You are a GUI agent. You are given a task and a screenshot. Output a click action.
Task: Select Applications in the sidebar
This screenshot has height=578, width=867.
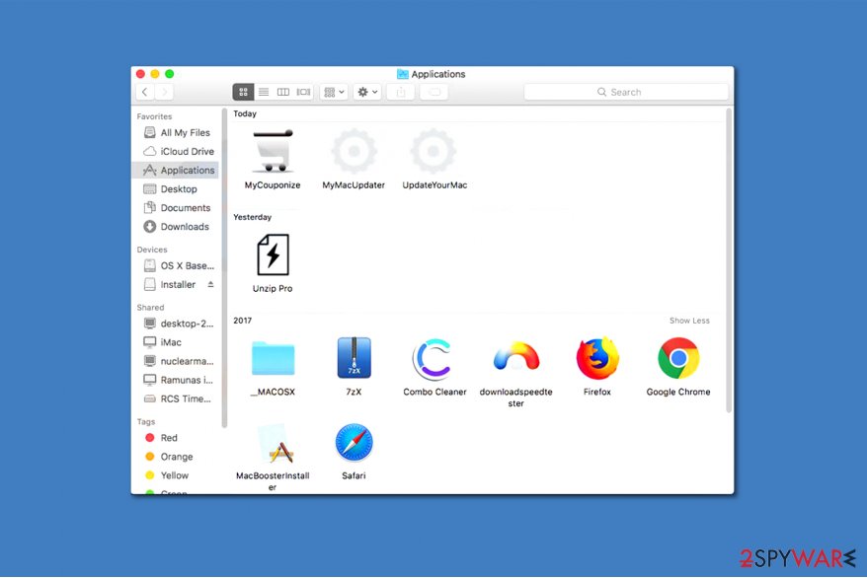pyautogui.click(x=177, y=170)
